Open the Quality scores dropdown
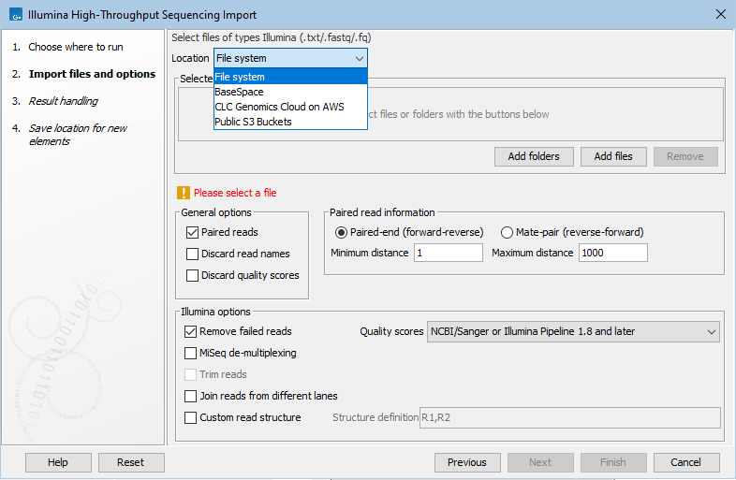Image resolution: width=736 pixels, height=480 pixels. [x=572, y=331]
